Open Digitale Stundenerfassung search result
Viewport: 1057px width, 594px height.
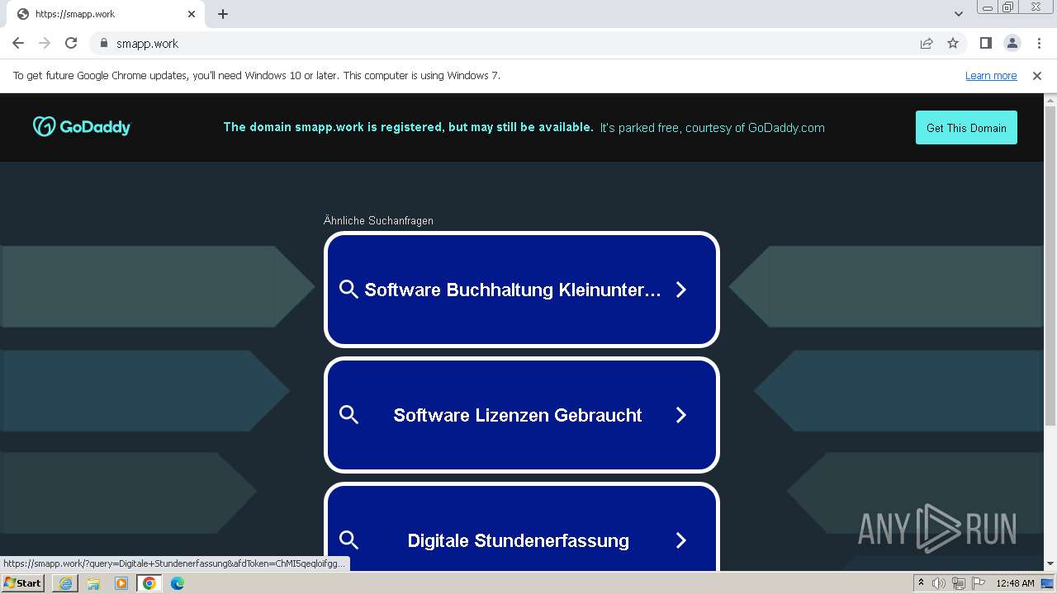click(522, 528)
